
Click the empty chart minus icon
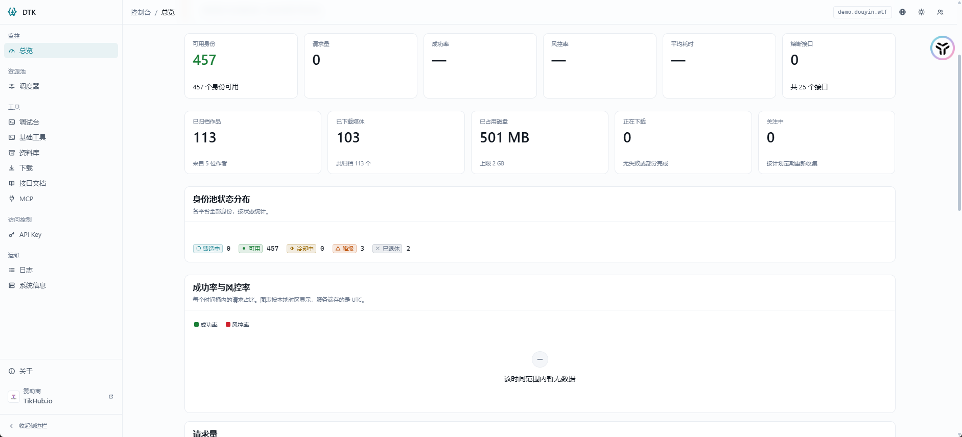tap(540, 359)
